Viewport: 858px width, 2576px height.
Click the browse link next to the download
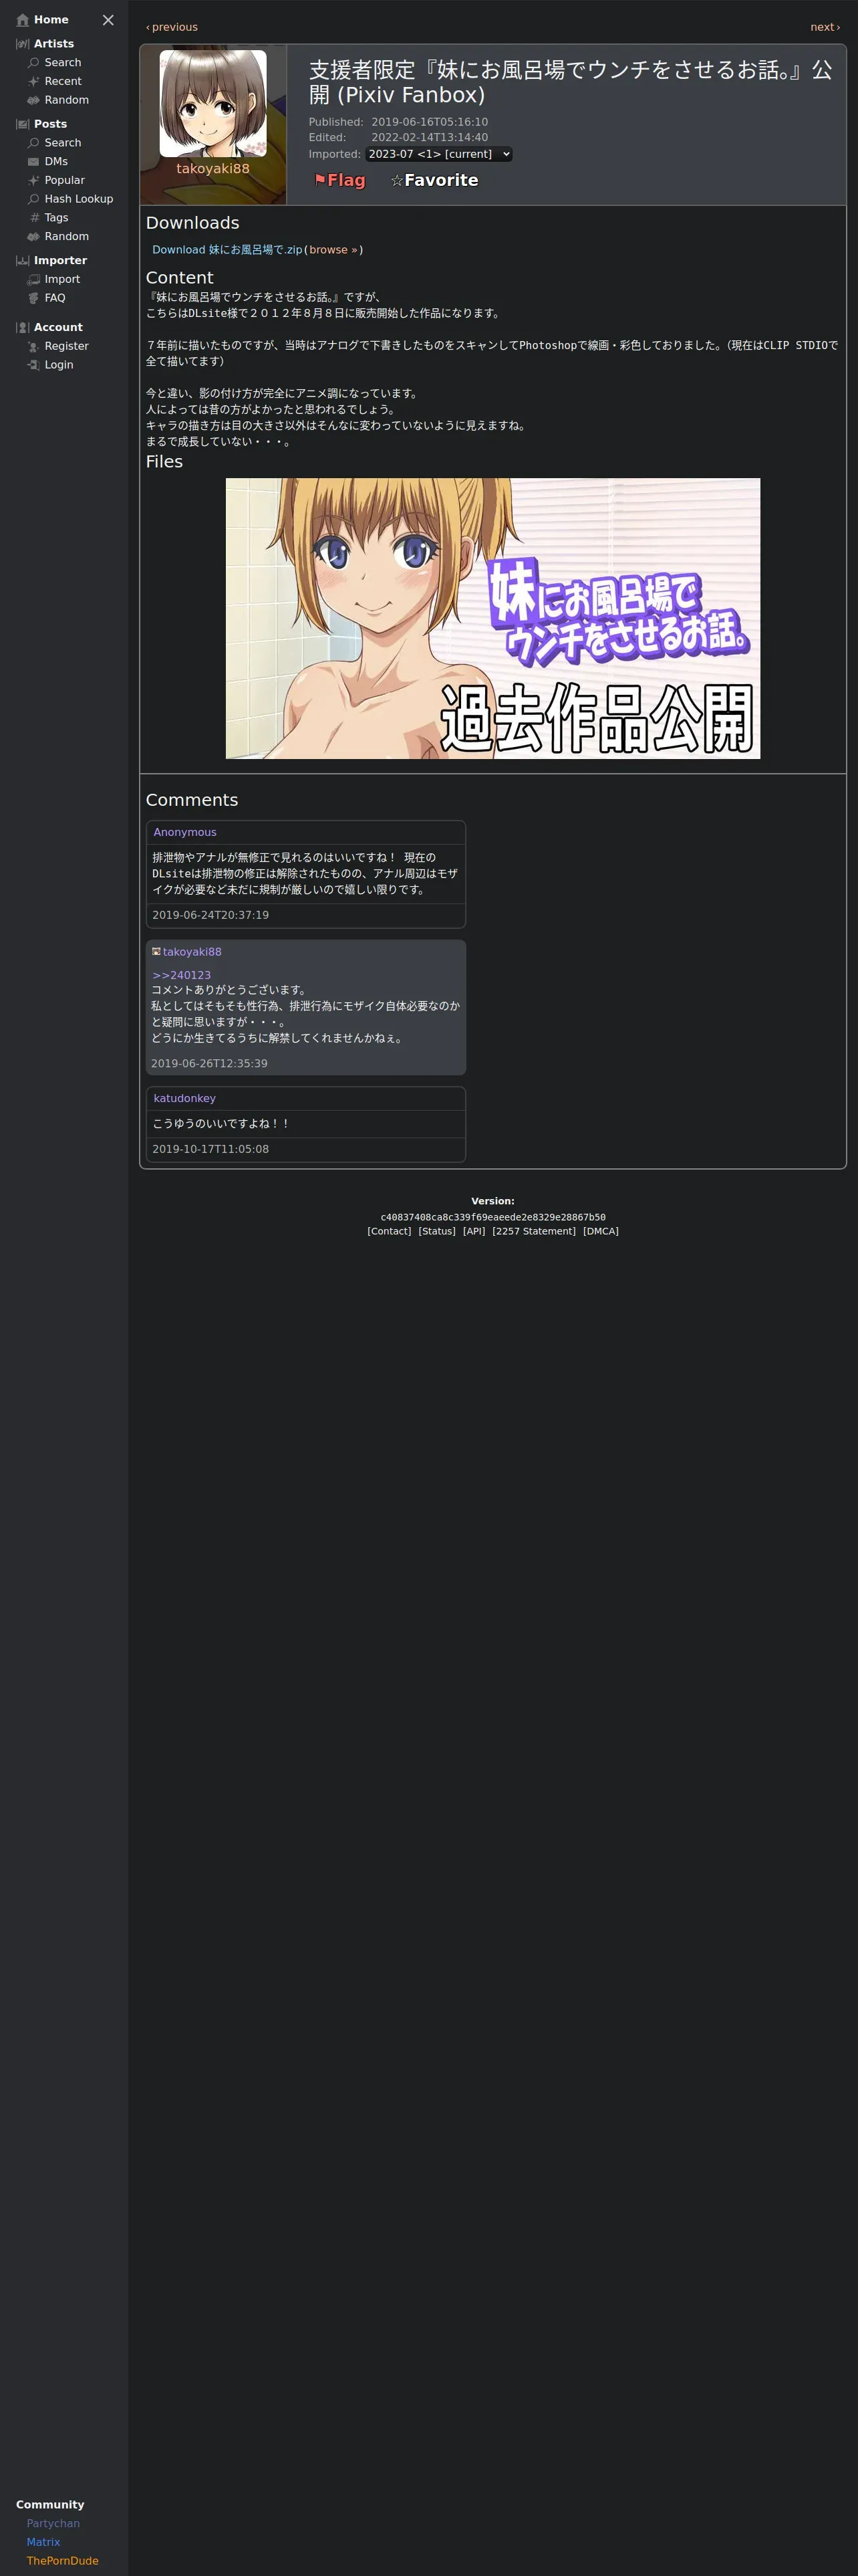coord(333,250)
